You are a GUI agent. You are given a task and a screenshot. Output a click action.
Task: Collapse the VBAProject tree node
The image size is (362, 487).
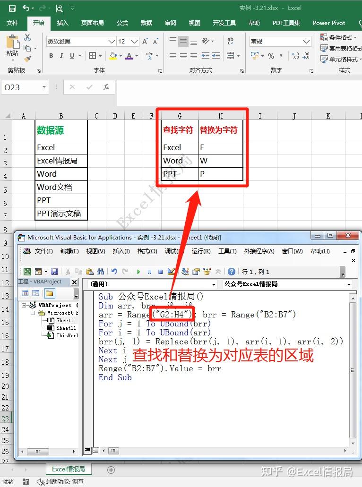click(x=24, y=305)
